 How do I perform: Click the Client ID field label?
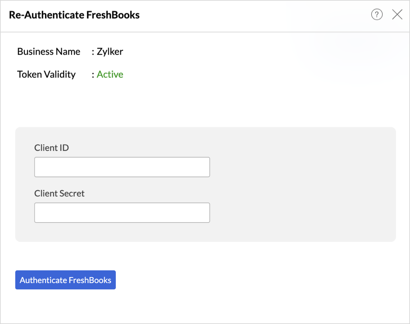(x=51, y=148)
